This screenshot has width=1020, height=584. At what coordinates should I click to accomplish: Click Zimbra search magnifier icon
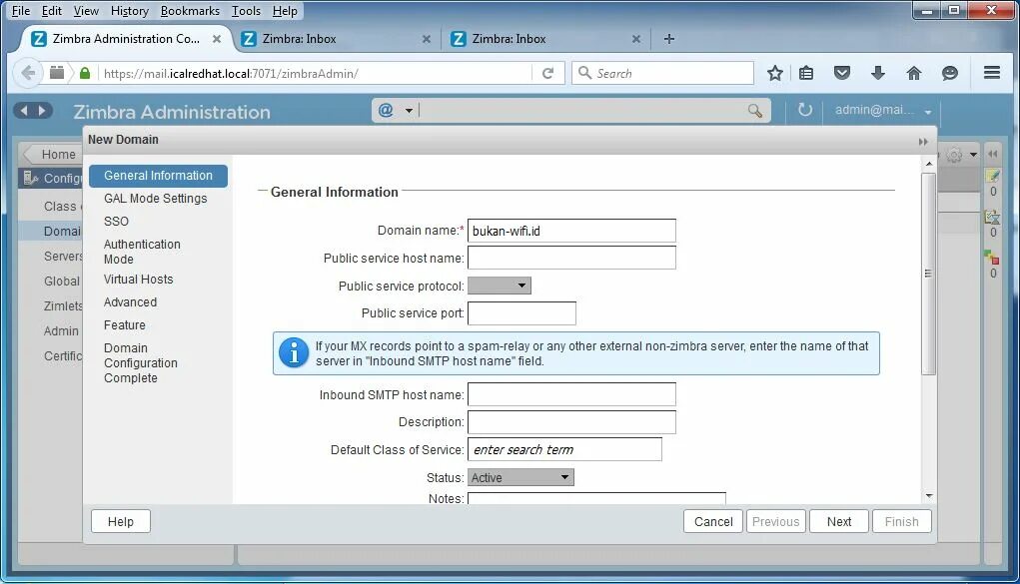754,111
